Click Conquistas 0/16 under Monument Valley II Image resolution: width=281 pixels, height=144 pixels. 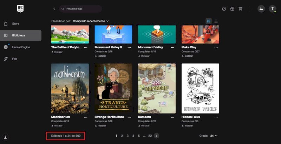pos(104,52)
